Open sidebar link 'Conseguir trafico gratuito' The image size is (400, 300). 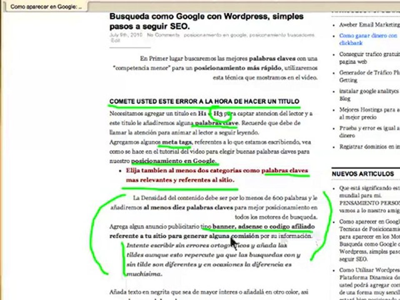pos(370,58)
